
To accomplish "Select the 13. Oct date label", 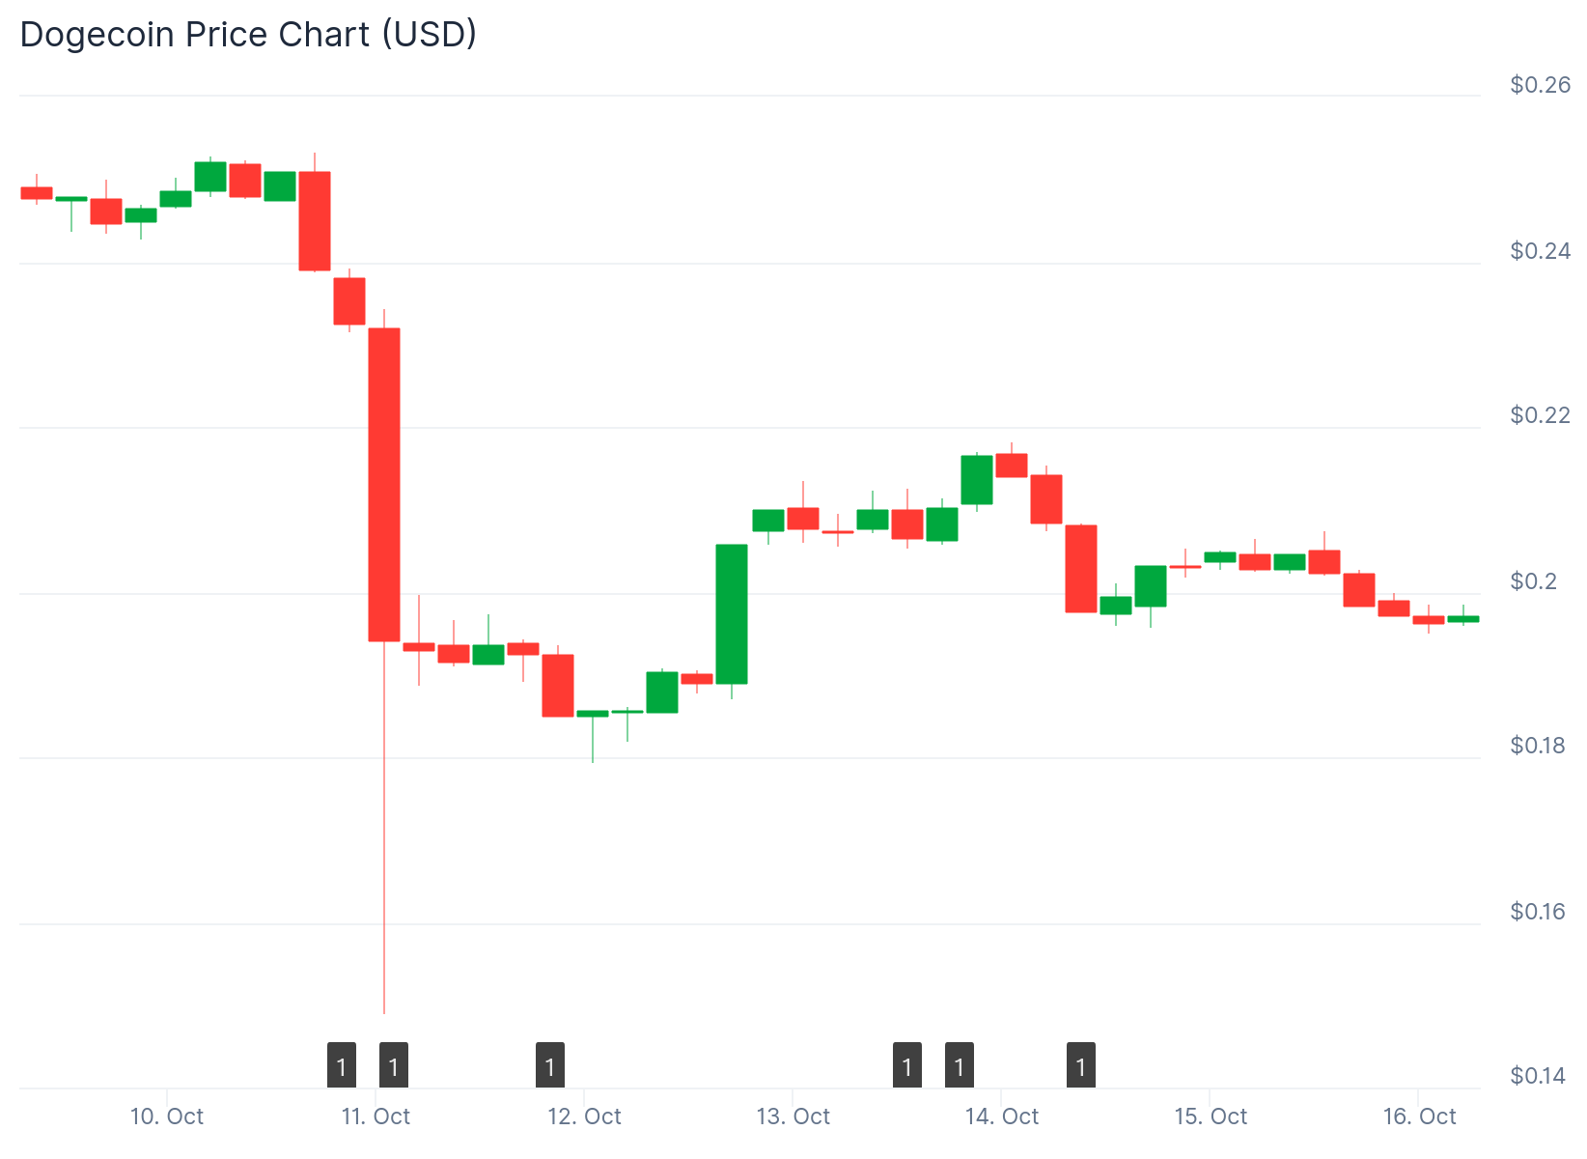I will (x=793, y=1117).
